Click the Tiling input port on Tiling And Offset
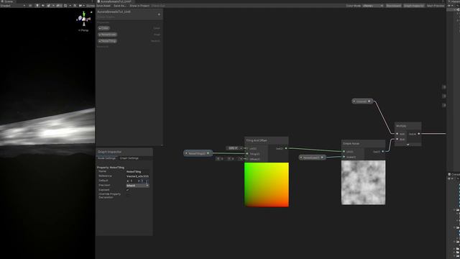 coord(247,153)
